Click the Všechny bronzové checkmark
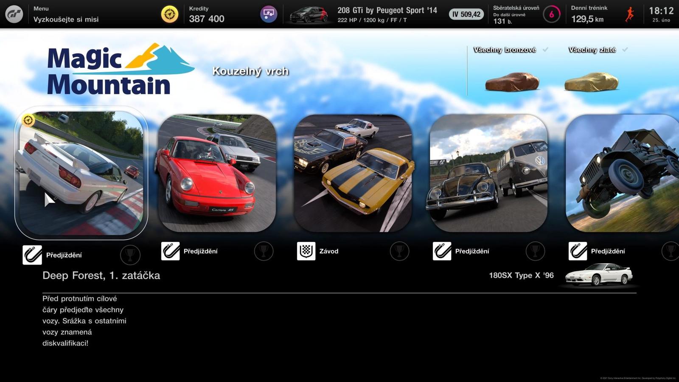 point(545,50)
